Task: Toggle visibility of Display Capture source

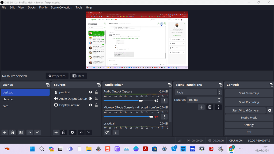Action: pyautogui.click(x=90, y=105)
